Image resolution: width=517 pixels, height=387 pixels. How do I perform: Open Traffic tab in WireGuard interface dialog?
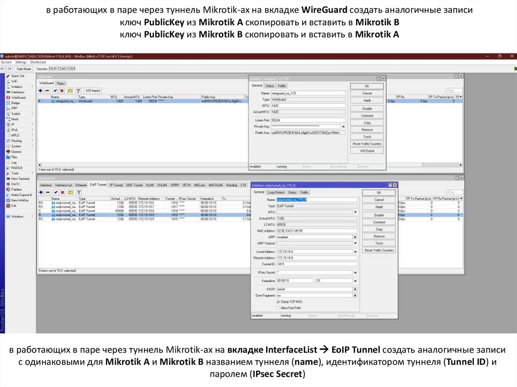click(282, 86)
